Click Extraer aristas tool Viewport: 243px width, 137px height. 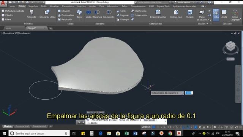coord(139,15)
